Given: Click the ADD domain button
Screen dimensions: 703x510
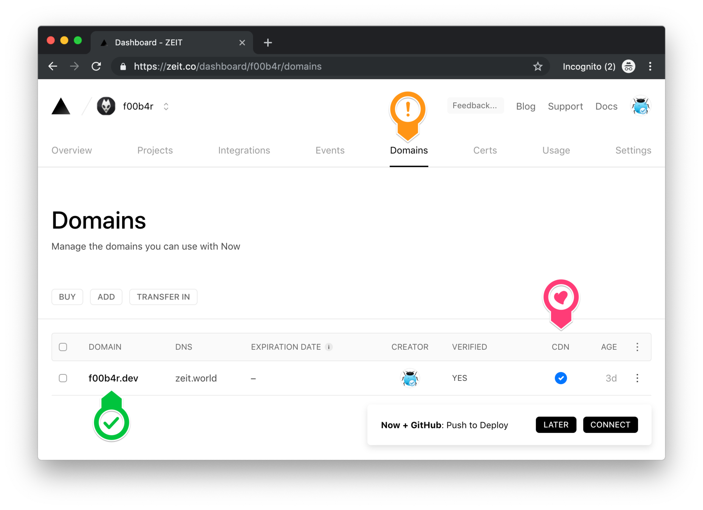Looking at the screenshot, I should click(x=106, y=297).
